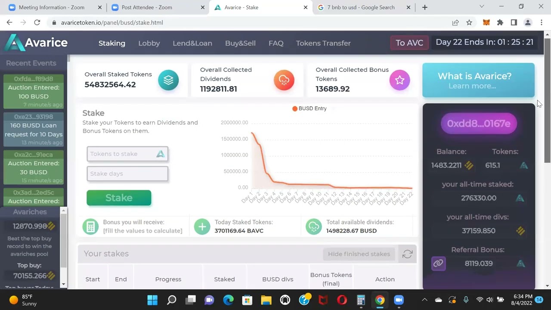
Task: Click the Overall Staked Tokens layers icon
Action: point(168,80)
